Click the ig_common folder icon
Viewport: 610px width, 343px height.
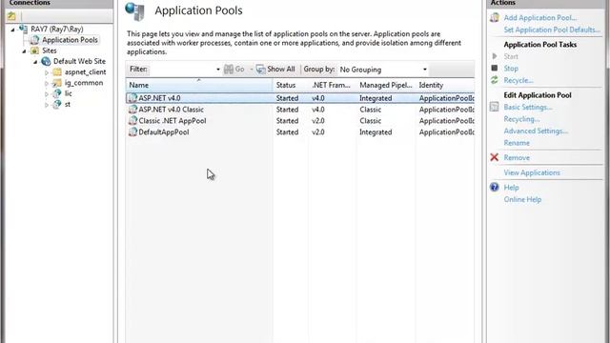(x=57, y=83)
